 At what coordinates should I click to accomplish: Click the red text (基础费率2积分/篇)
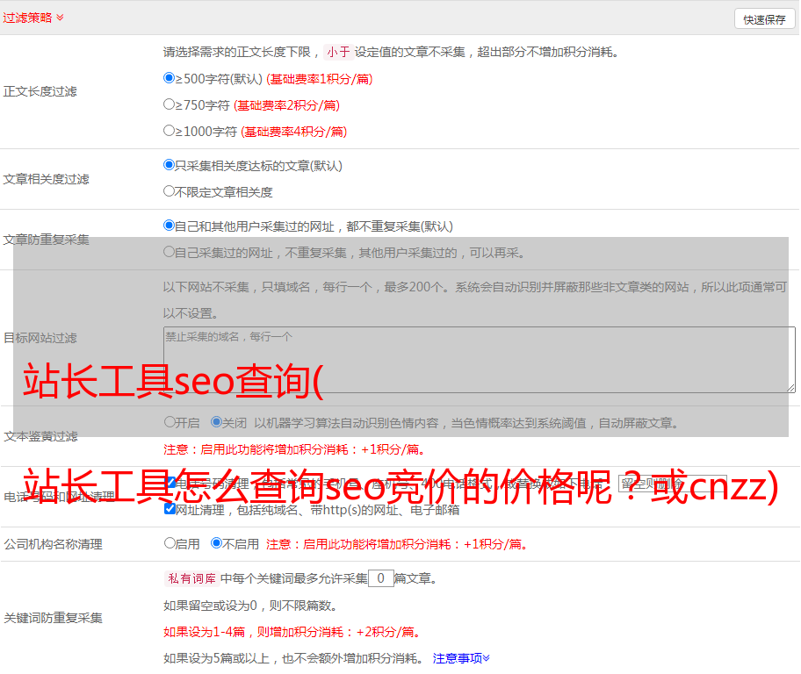287,105
